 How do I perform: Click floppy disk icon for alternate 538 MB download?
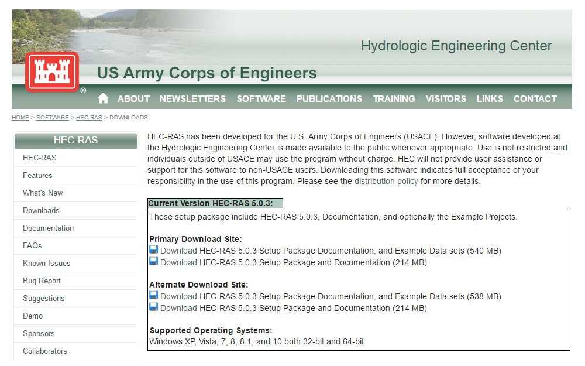click(154, 296)
